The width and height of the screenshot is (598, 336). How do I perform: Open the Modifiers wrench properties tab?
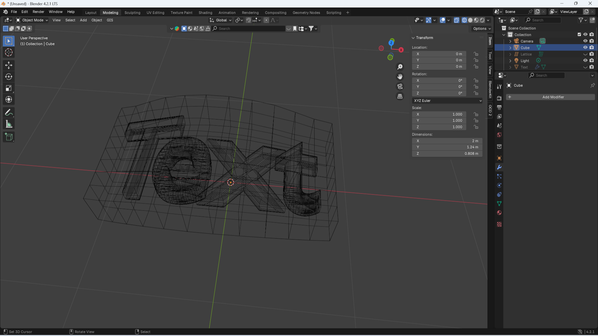pos(499,167)
